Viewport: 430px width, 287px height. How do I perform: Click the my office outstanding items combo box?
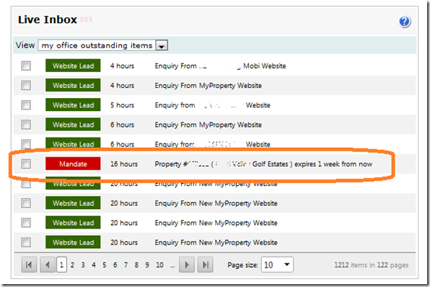103,45
